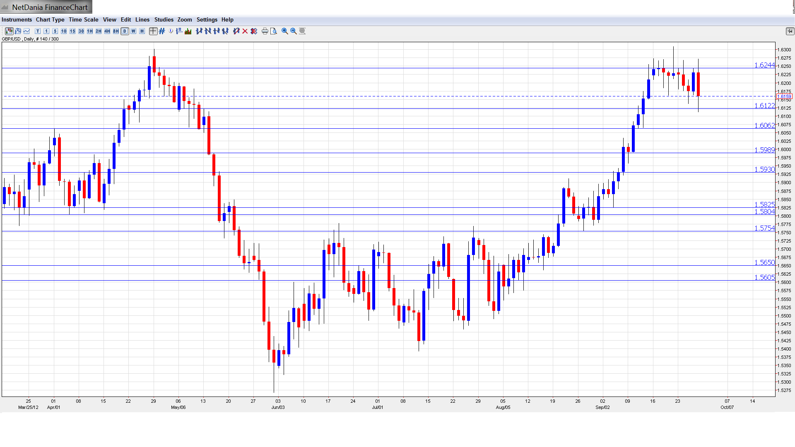795x447 pixels.
Task: Open the Chart Type menu
Action: point(50,19)
